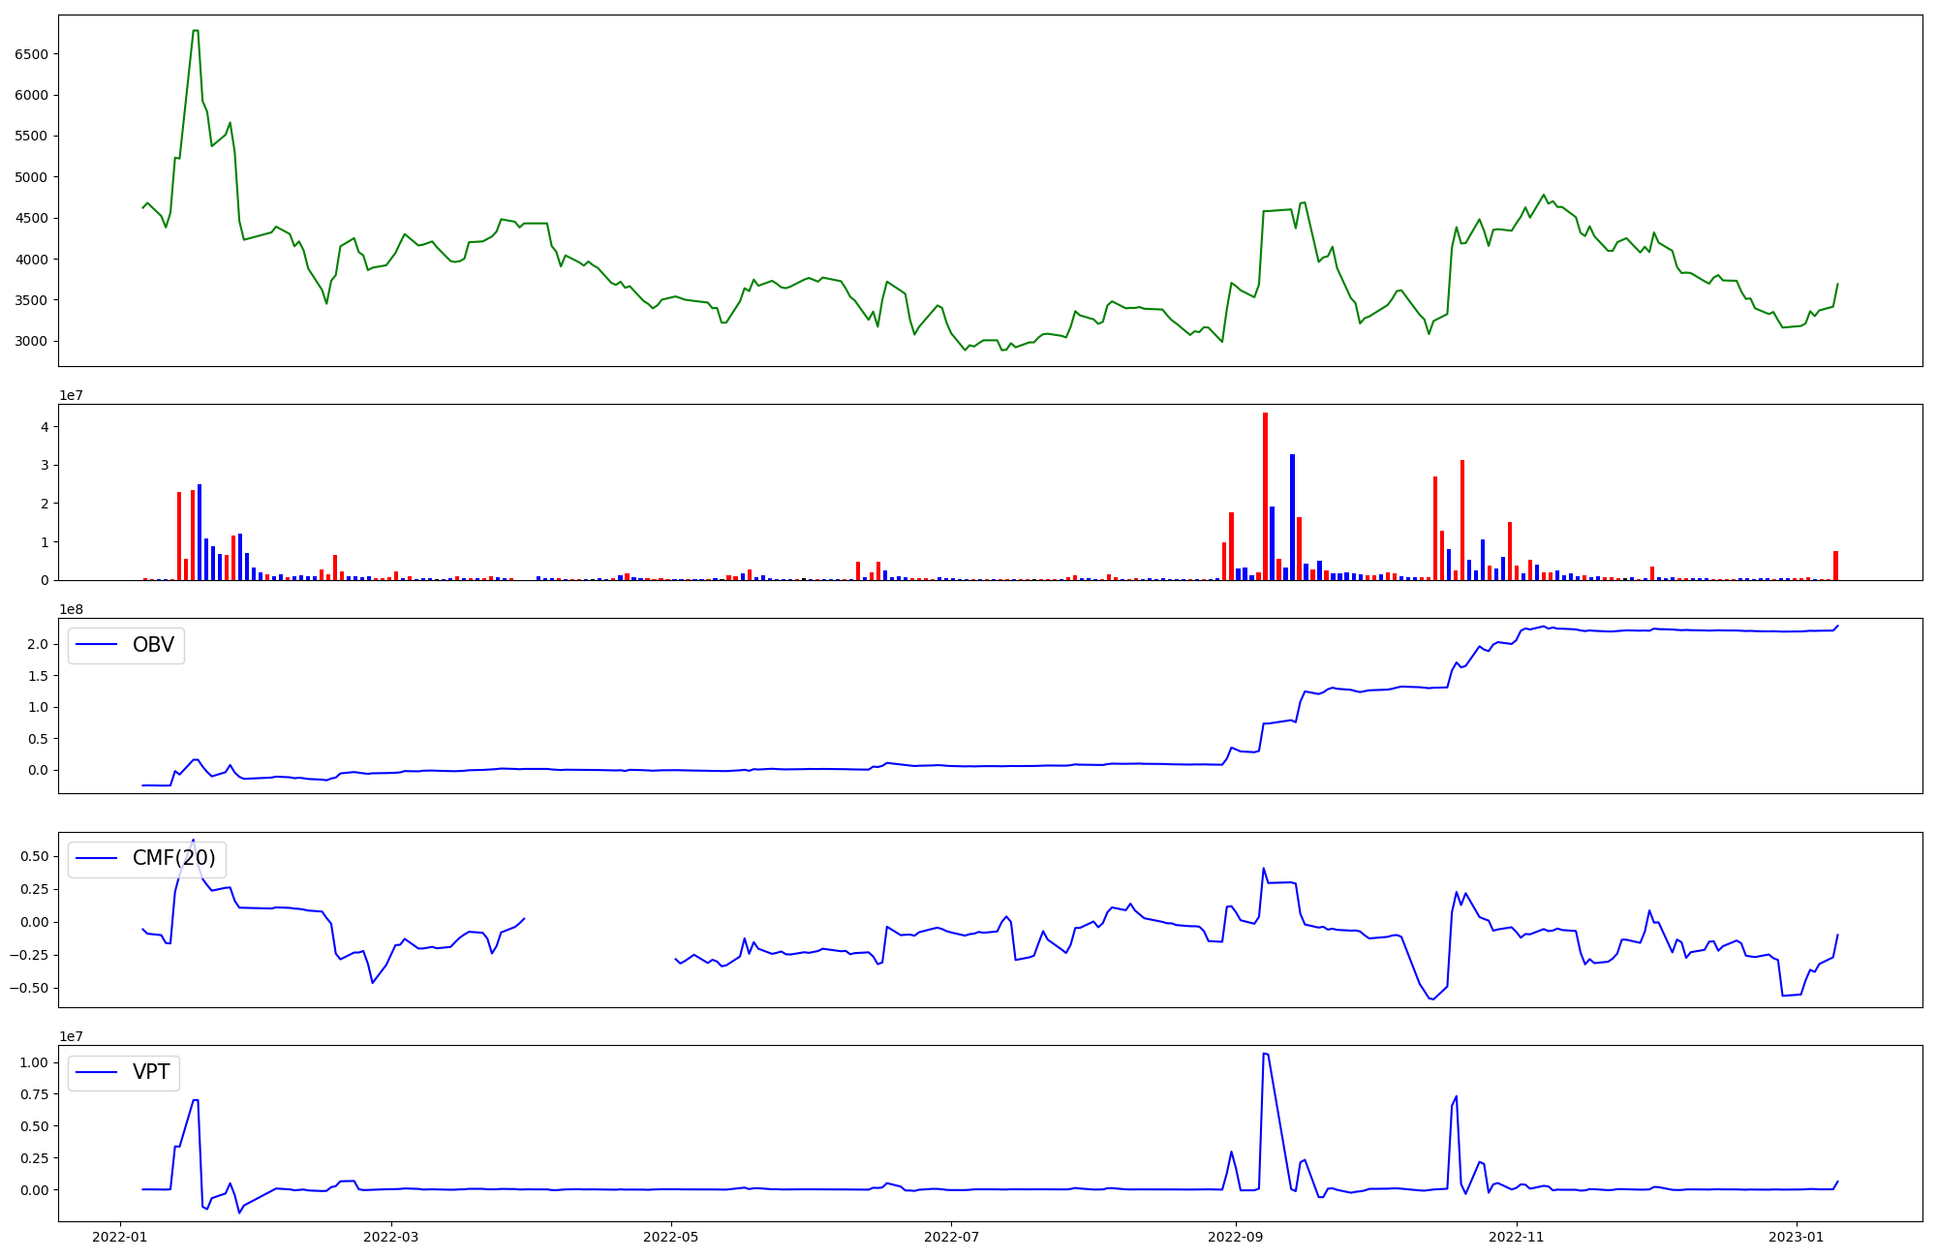
Task: Click the last red volume bar at far right
Action: [x=1835, y=566]
